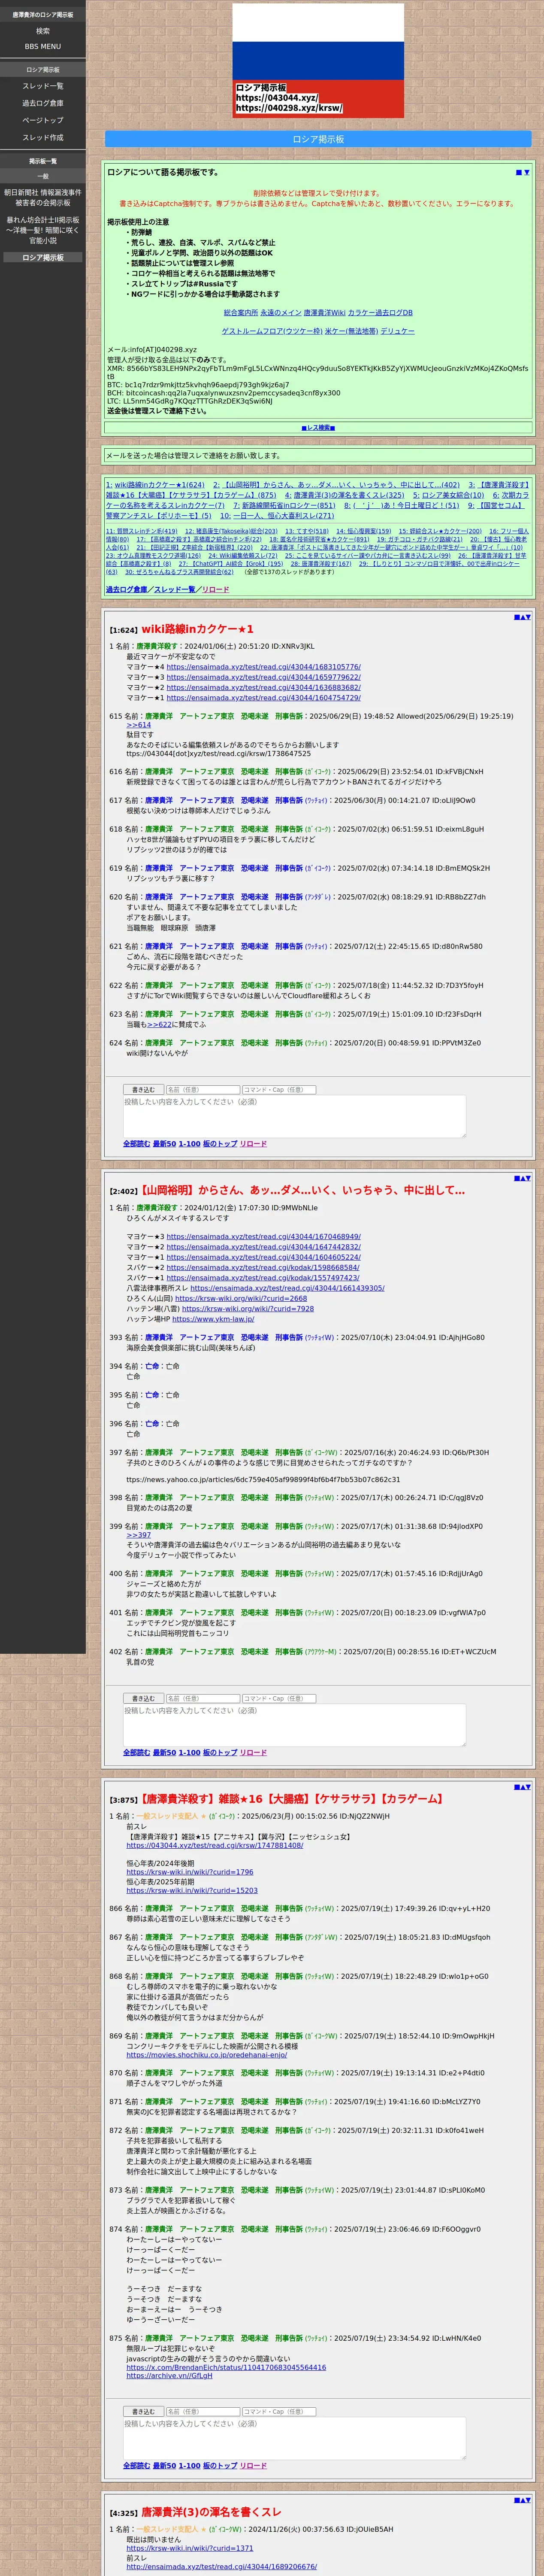
Task: Select highlighted ロシア掲示板 at sidebar bottom
Action: [x=43, y=258]
